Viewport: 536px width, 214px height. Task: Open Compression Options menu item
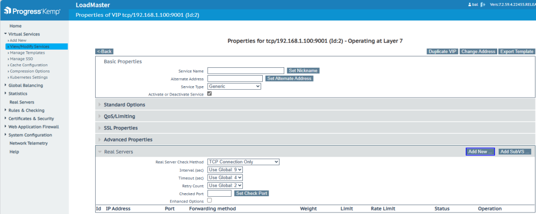click(x=29, y=71)
